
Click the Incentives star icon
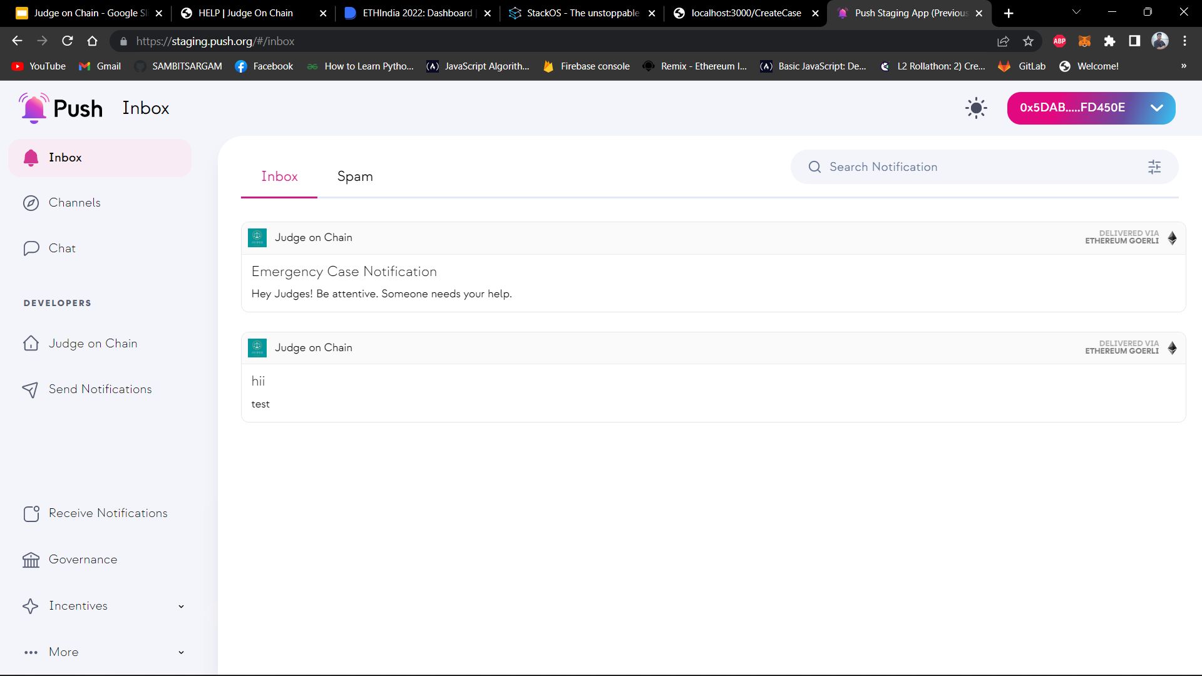(x=30, y=606)
